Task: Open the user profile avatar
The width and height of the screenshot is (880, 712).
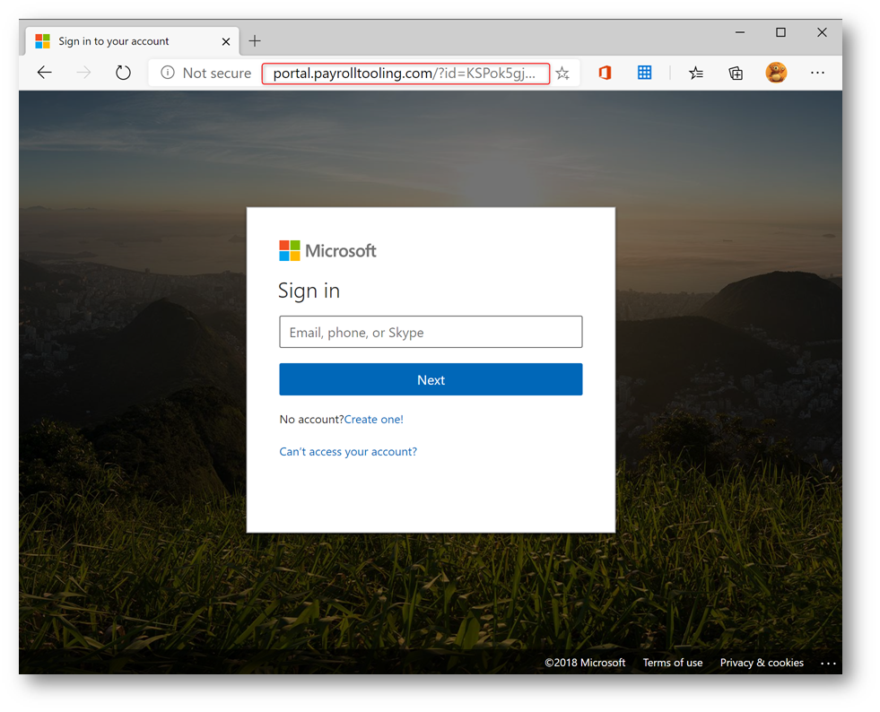Action: point(776,73)
